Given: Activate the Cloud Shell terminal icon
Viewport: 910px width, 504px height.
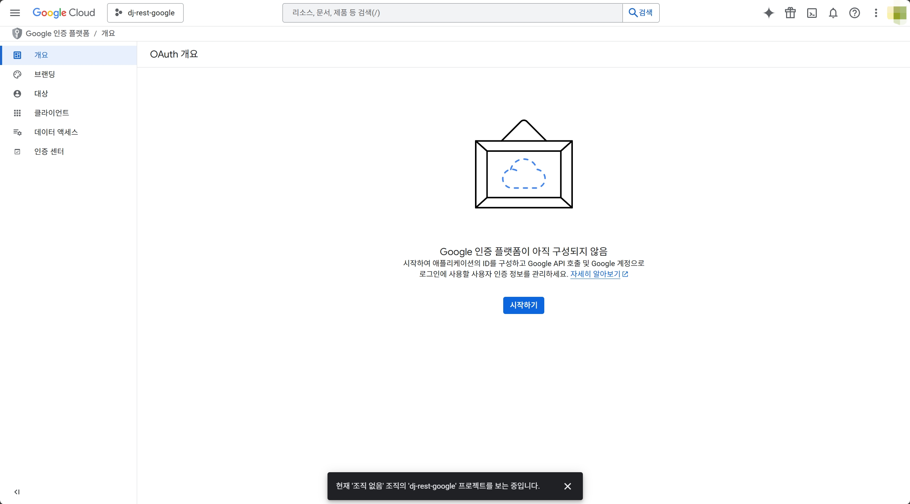Looking at the screenshot, I should [x=812, y=13].
